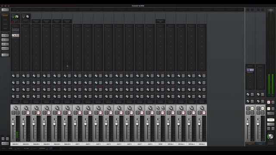Click the Aux 1 volume fader

[248, 124]
